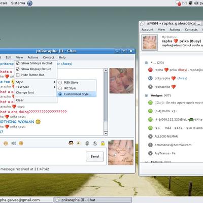Click your own display picture in chat window
This screenshot has height=203, width=203.
tap(121, 152)
